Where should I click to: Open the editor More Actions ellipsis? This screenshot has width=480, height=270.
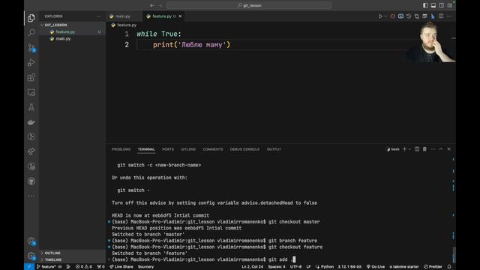pos(448,16)
